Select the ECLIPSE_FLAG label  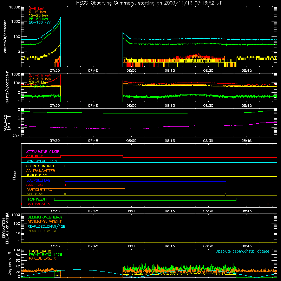(38, 180)
